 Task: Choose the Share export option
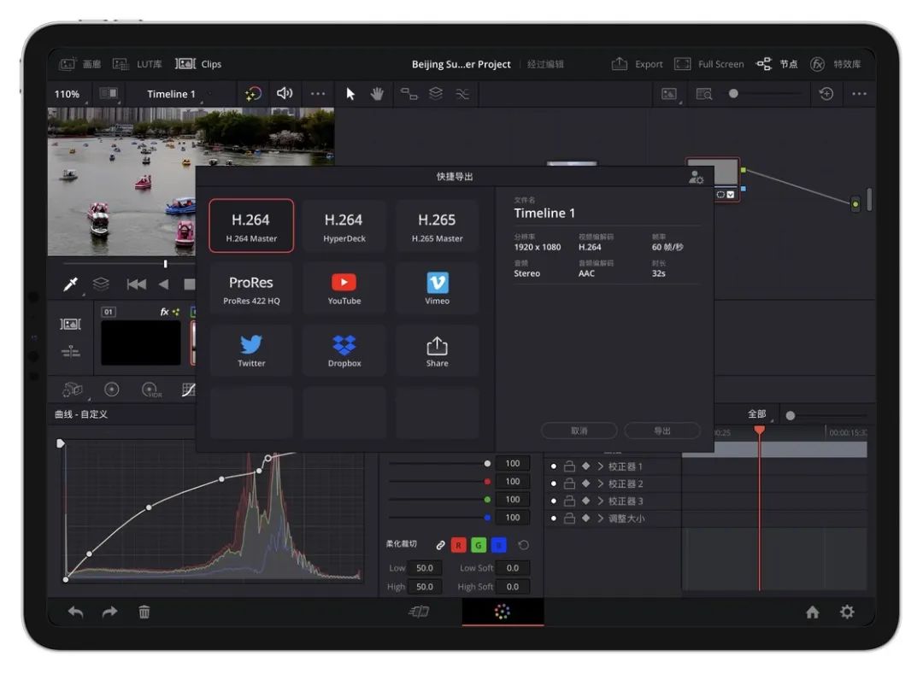[x=437, y=351]
